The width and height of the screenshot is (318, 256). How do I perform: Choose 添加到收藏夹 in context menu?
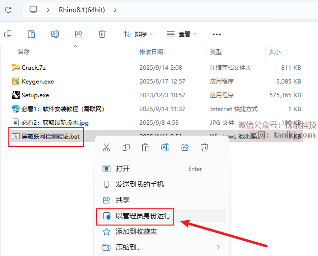[161, 231]
